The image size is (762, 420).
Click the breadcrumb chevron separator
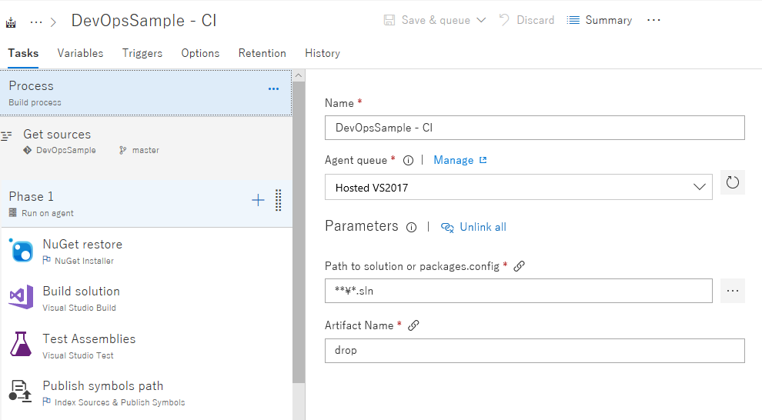tap(53, 22)
